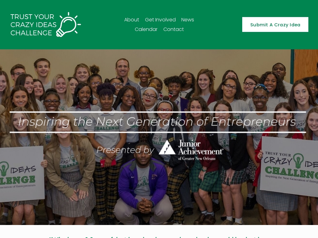318x238 pixels.
Task: Click the Submit A Crazy Idea button
Action: (x=275, y=24)
